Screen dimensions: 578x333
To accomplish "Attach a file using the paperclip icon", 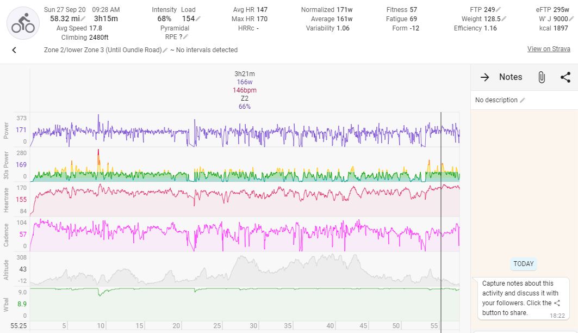I will [542, 77].
